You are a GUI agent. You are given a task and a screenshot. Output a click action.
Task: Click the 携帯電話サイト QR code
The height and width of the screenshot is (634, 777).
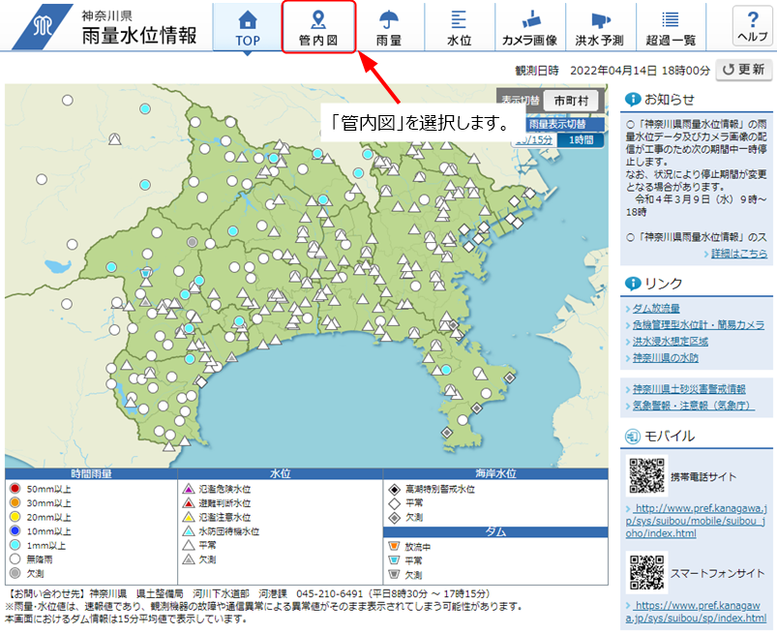(x=646, y=475)
